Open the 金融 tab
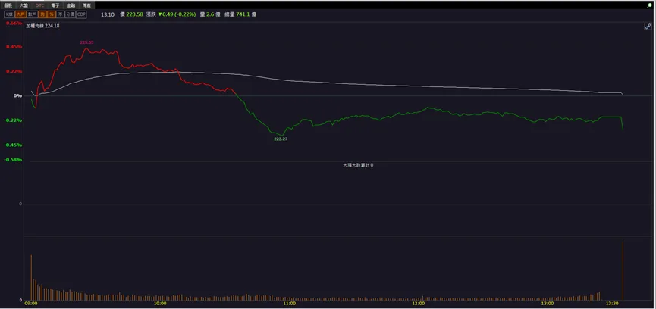 [71, 5]
